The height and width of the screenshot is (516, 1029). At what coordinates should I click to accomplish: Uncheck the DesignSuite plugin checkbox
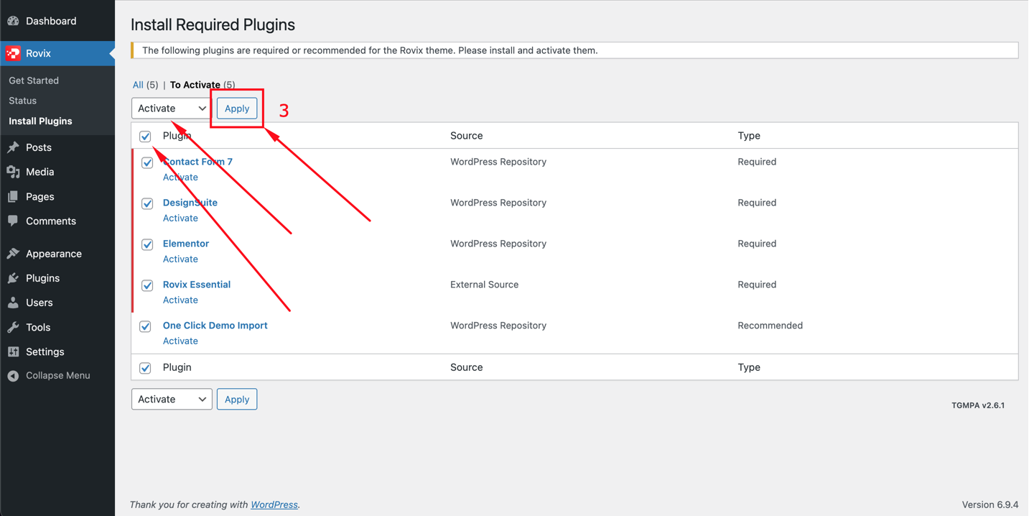147,203
